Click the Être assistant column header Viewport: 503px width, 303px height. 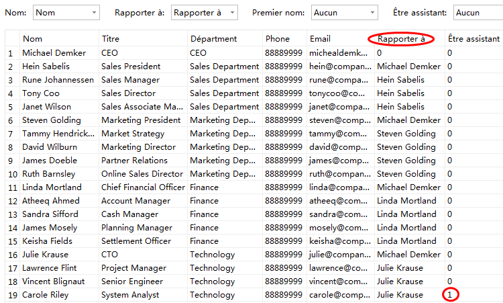tap(473, 39)
